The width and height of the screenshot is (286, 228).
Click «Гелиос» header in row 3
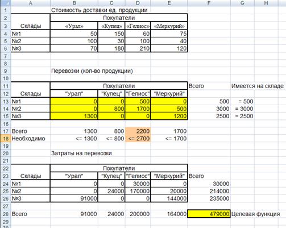point(138,26)
